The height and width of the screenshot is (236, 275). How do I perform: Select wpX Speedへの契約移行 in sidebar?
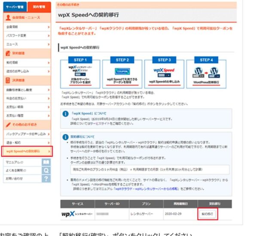[x=27, y=151]
